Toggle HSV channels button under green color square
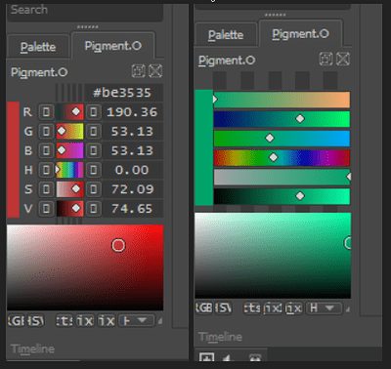 [x=223, y=307]
